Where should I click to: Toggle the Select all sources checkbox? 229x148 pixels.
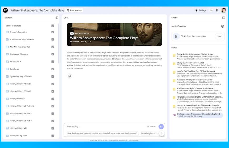click(x=53, y=26)
